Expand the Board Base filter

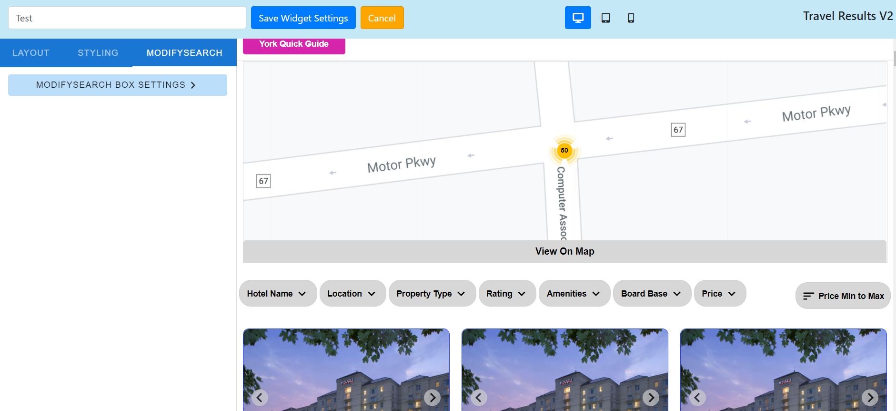[x=652, y=293]
